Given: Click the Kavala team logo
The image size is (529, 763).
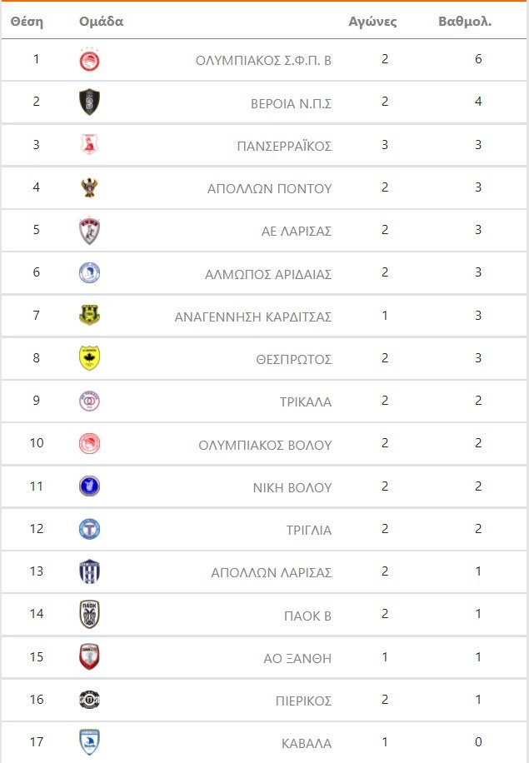Looking at the screenshot, I should coord(89,742).
